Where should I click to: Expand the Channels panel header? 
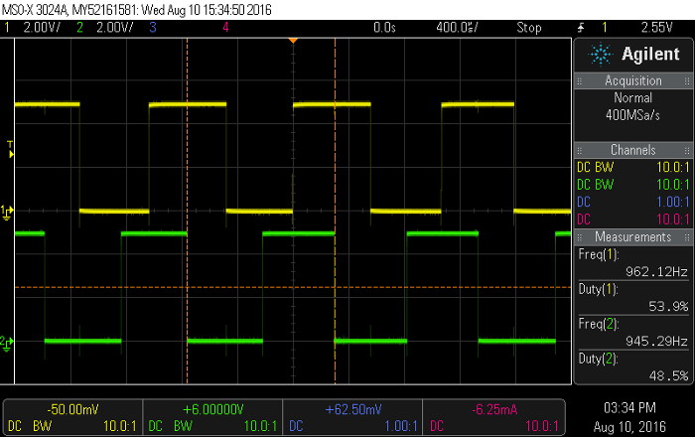coord(633,150)
